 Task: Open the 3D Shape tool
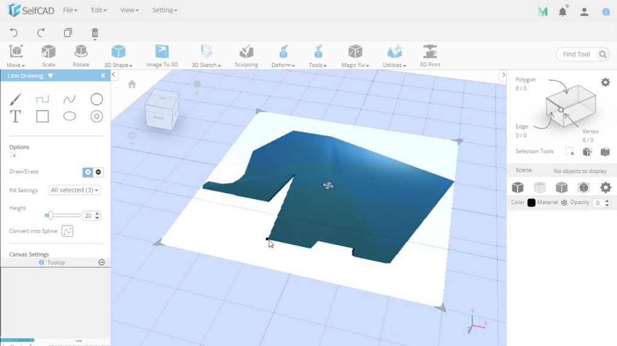click(118, 56)
